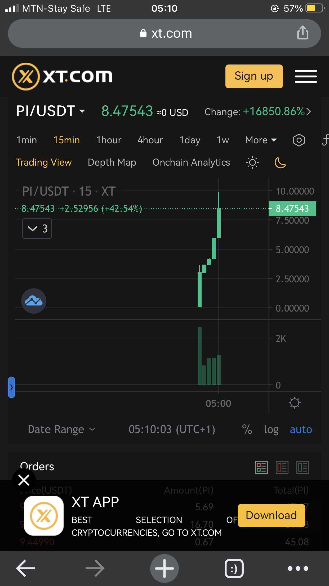
Task: Click the 8.47543 price axis label
Action: coord(292,208)
